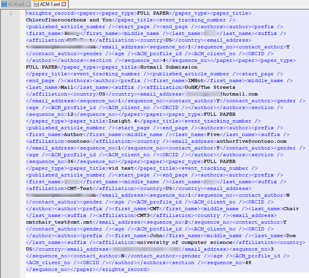Viewport: 309px width, 278px height.
Task: Switch to the ACM.xml tab
Action: click(x=15, y=4)
